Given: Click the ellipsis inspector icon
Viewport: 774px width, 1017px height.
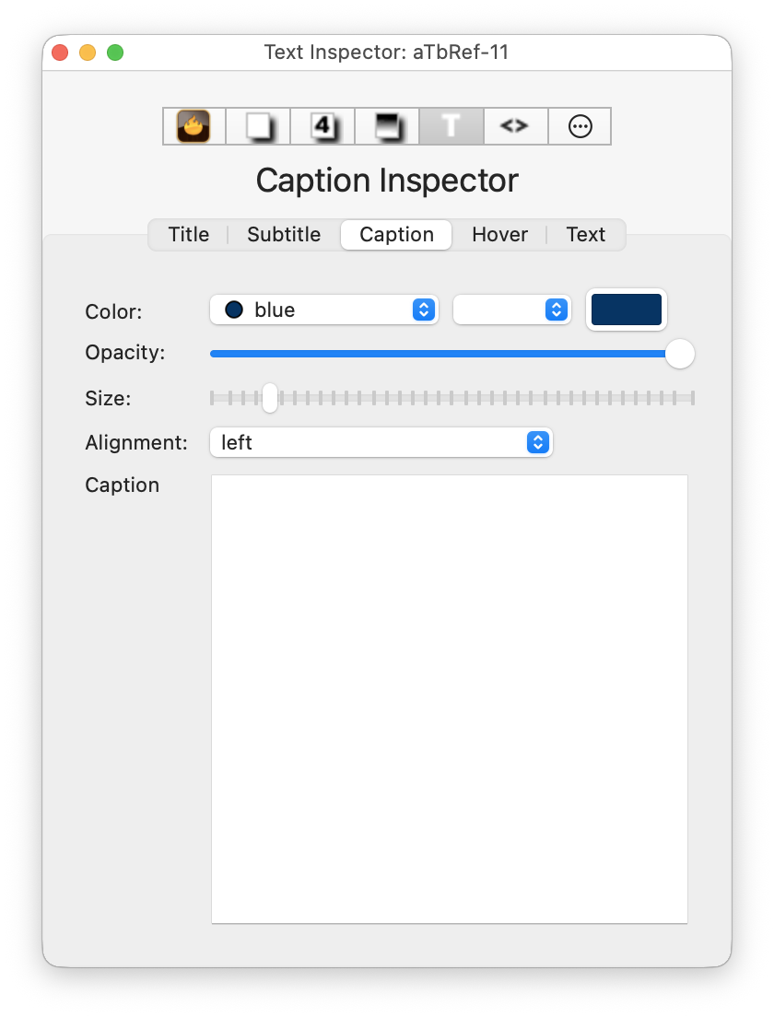Looking at the screenshot, I should point(580,126).
